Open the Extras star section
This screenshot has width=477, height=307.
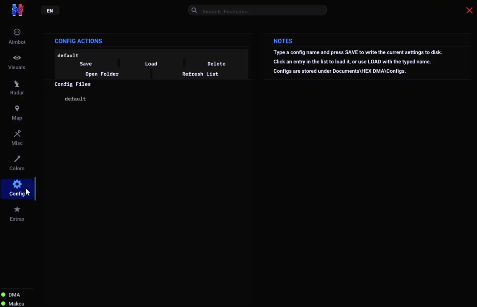tap(17, 214)
